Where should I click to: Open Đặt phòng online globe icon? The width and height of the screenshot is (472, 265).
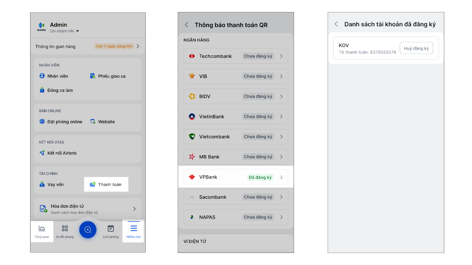point(42,122)
